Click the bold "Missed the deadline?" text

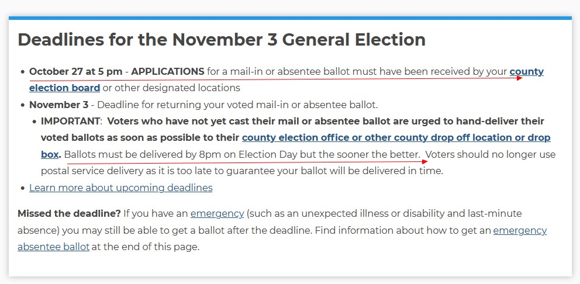69,214
